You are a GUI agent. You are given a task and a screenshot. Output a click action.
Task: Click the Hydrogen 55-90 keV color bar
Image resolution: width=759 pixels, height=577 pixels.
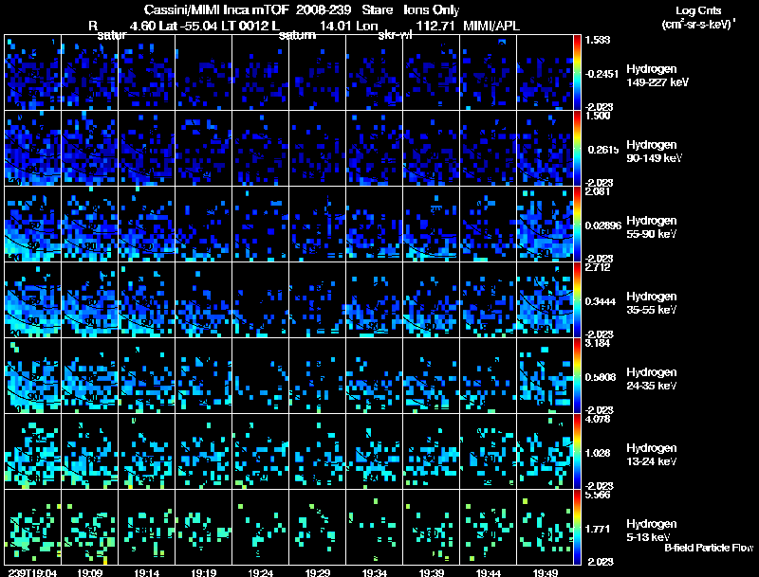click(x=577, y=225)
